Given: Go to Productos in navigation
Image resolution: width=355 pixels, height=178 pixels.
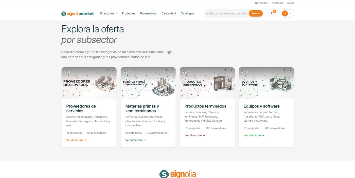Looking at the screenshot, I should tap(129, 13).
